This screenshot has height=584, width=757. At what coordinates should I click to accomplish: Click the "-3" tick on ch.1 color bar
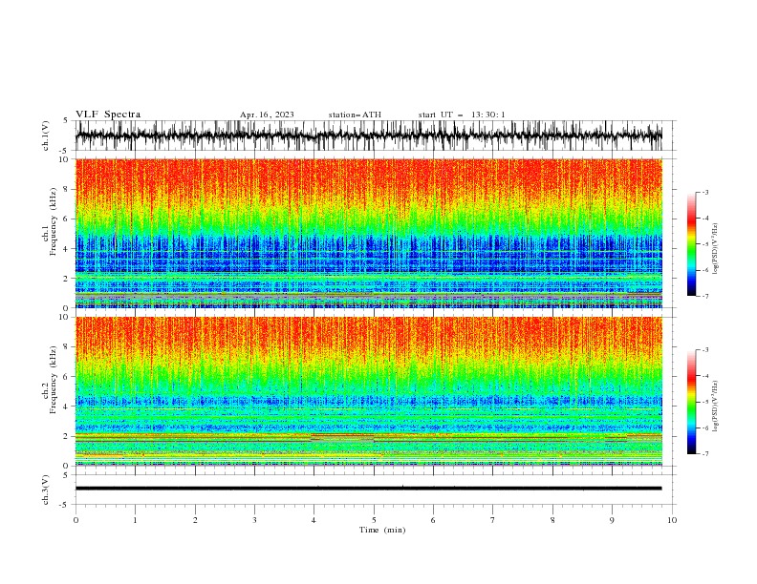pos(705,192)
